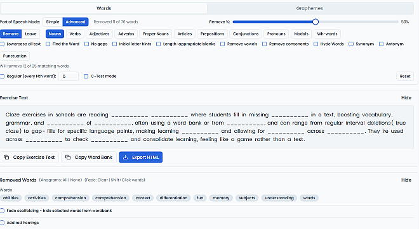The width and height of the screenshot is (419, 229).
Task: Enable C-Test mode checkbox
Action: click(x=86, y=76)
